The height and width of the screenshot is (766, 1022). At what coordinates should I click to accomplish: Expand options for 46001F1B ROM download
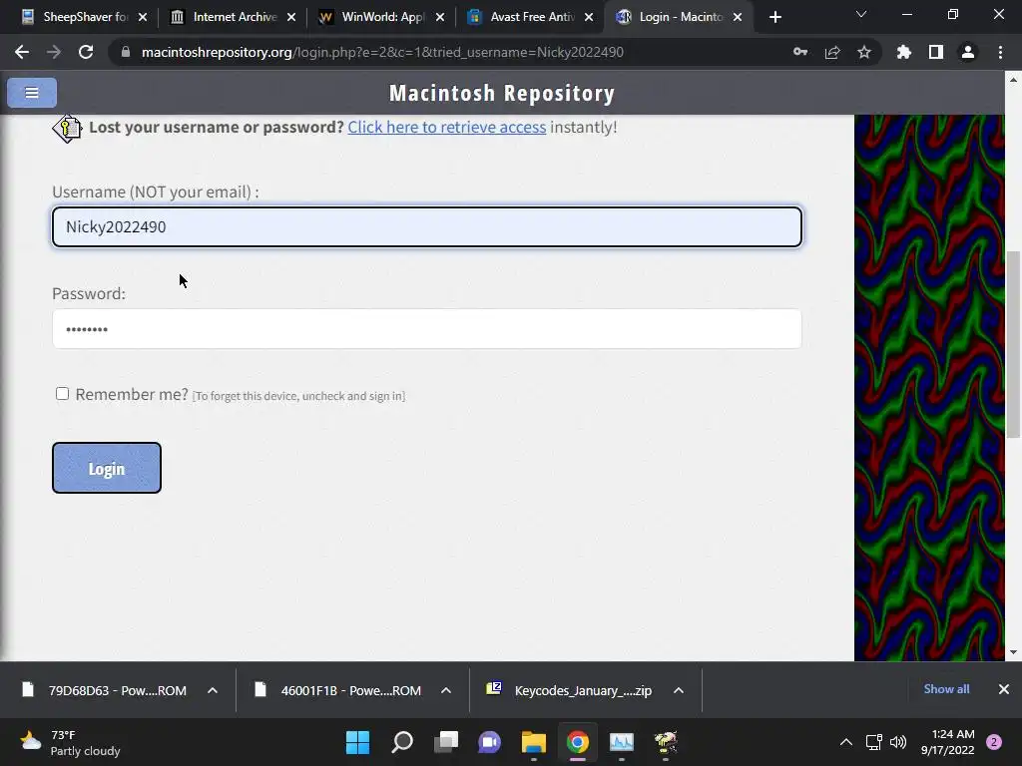click(x=446, y=690)
